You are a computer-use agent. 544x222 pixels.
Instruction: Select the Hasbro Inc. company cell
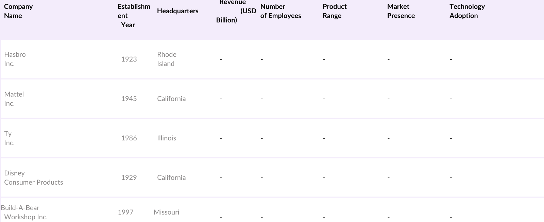coord(15,59)
